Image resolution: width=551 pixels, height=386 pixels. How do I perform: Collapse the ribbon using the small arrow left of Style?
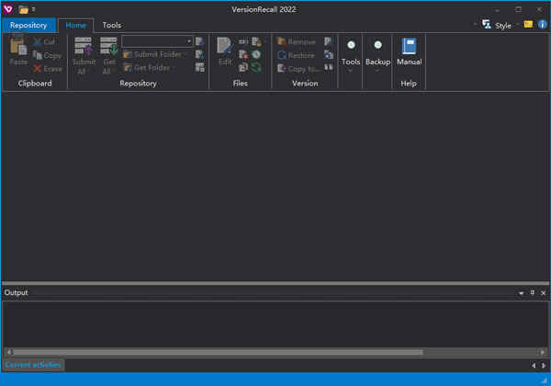[x=475, y=25]
